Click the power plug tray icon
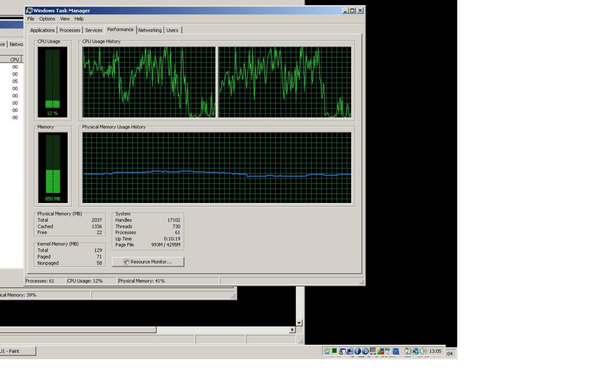 coord(408,351)
